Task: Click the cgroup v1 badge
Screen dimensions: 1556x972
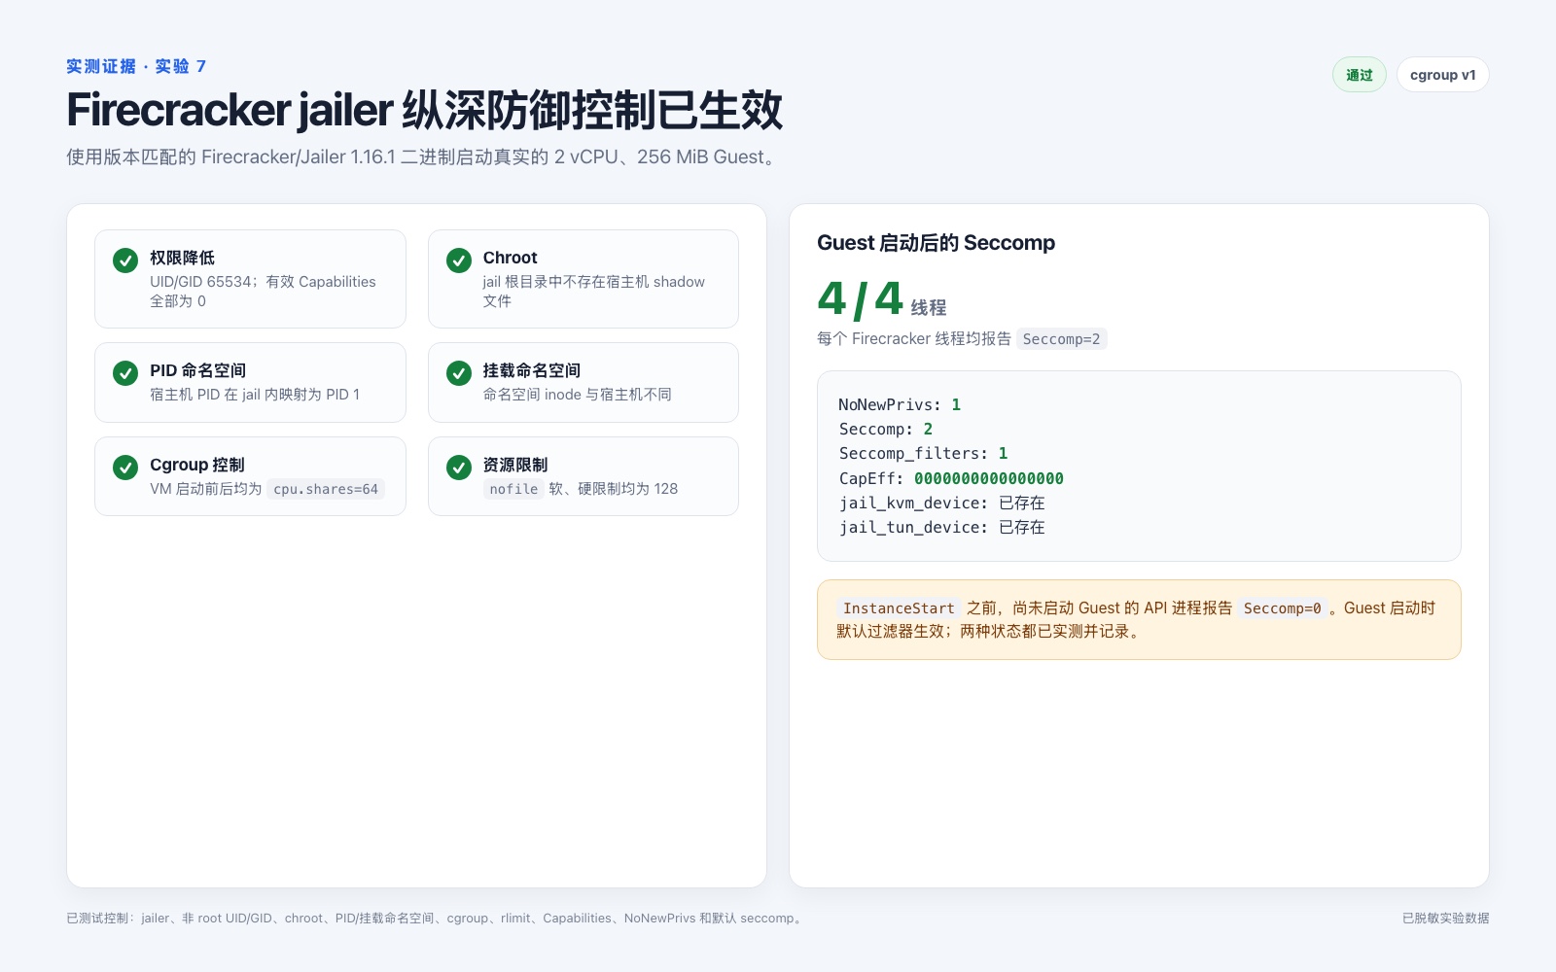Action: coord(1442,75)
